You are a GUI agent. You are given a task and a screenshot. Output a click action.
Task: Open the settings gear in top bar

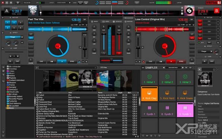pyautogui.click(x=18, y=3)
